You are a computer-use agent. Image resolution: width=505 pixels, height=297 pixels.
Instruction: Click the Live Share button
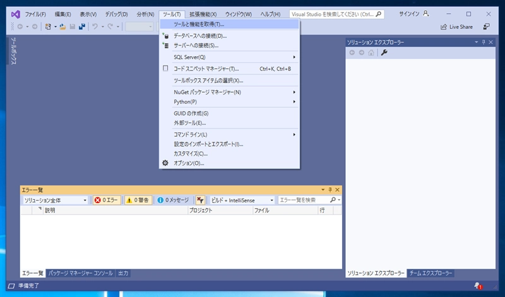click(x=456, y=27)
